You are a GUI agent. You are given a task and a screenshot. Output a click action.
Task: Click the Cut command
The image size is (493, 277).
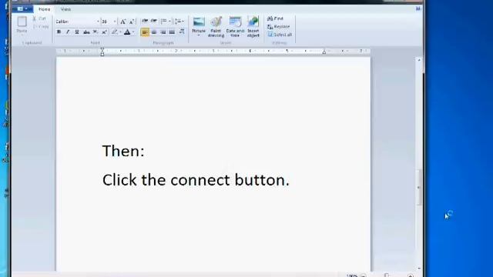[39, 18]
